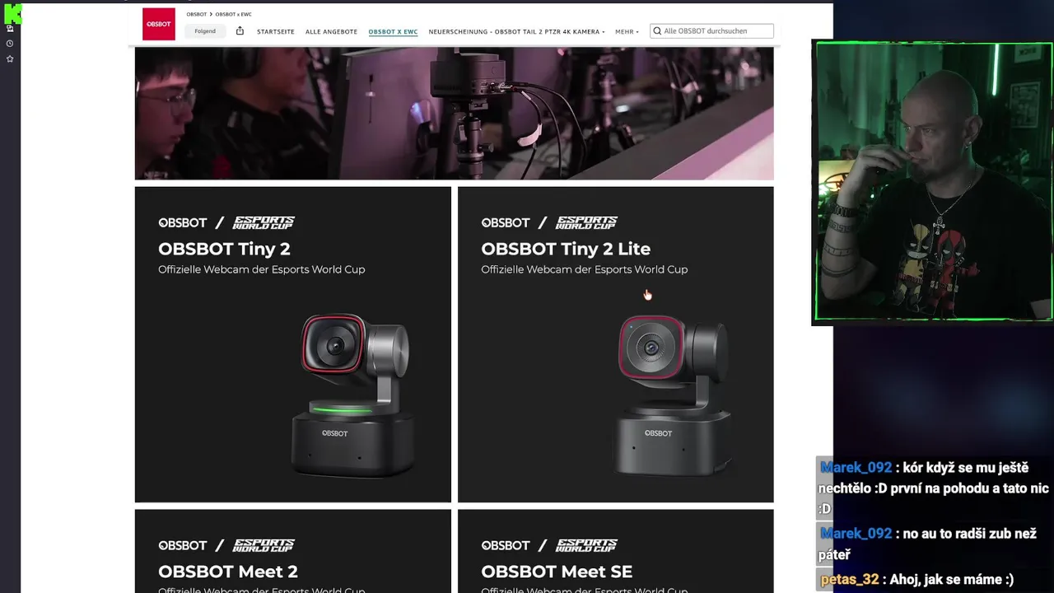Image resolution: width=1054 pixels, height=593 pixels.
Task: Click the clock history icon in the left sidebar
Action: [x=10, y=44]
